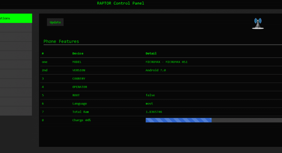The image size is (282, 153).
Task: Select the OPERATOR row label
Action: click(x=79, y=87)
